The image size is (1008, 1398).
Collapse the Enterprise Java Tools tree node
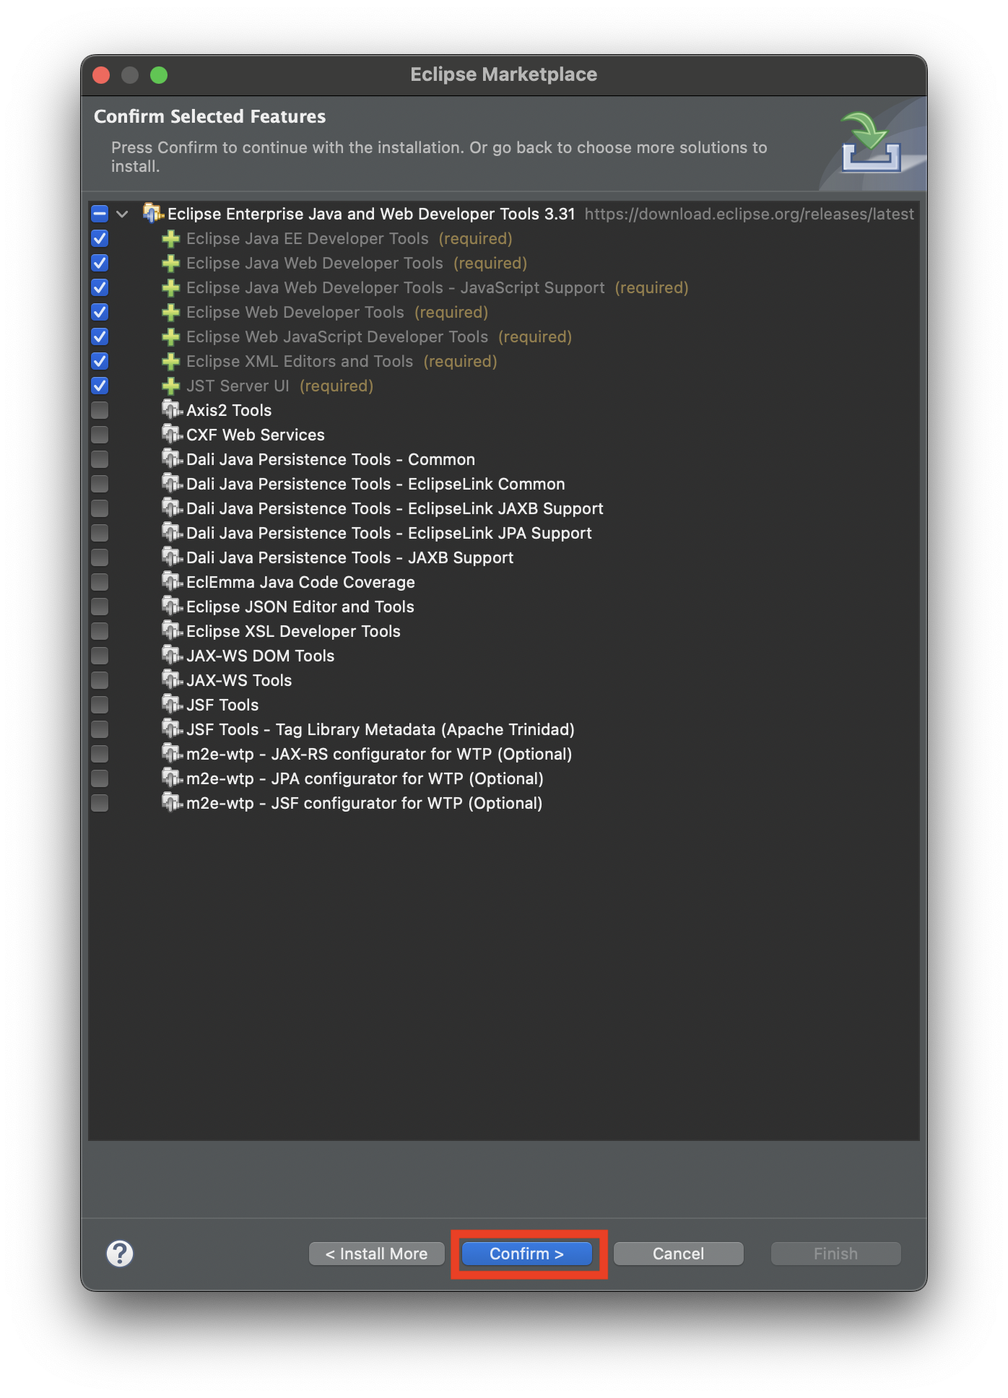tap(122, 214)
